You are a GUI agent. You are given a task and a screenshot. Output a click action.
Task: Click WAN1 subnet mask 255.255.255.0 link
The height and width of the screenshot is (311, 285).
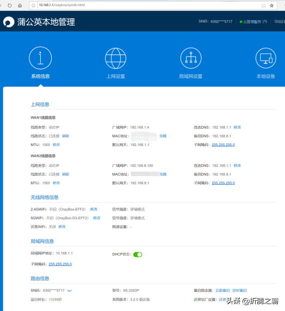click(223, 145)
